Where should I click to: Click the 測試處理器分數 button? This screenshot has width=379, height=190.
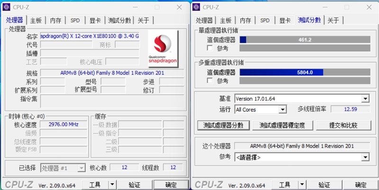point(223,125)
